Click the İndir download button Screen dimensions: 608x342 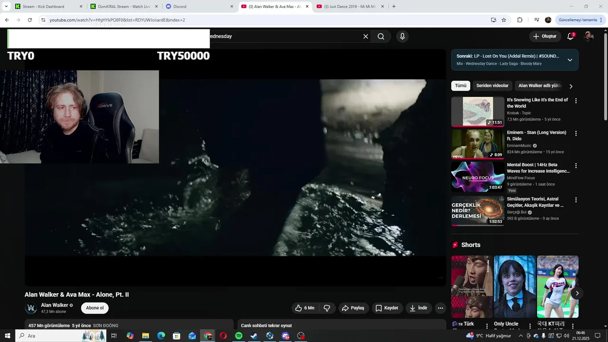[418, 308]
